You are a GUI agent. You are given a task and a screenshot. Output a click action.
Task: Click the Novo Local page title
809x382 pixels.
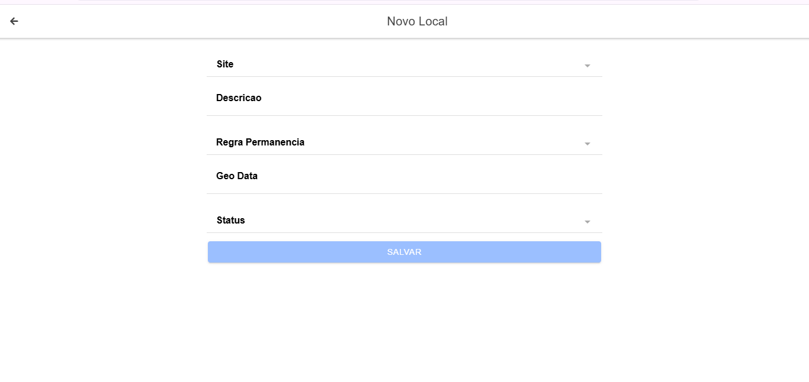pos(417,21)
